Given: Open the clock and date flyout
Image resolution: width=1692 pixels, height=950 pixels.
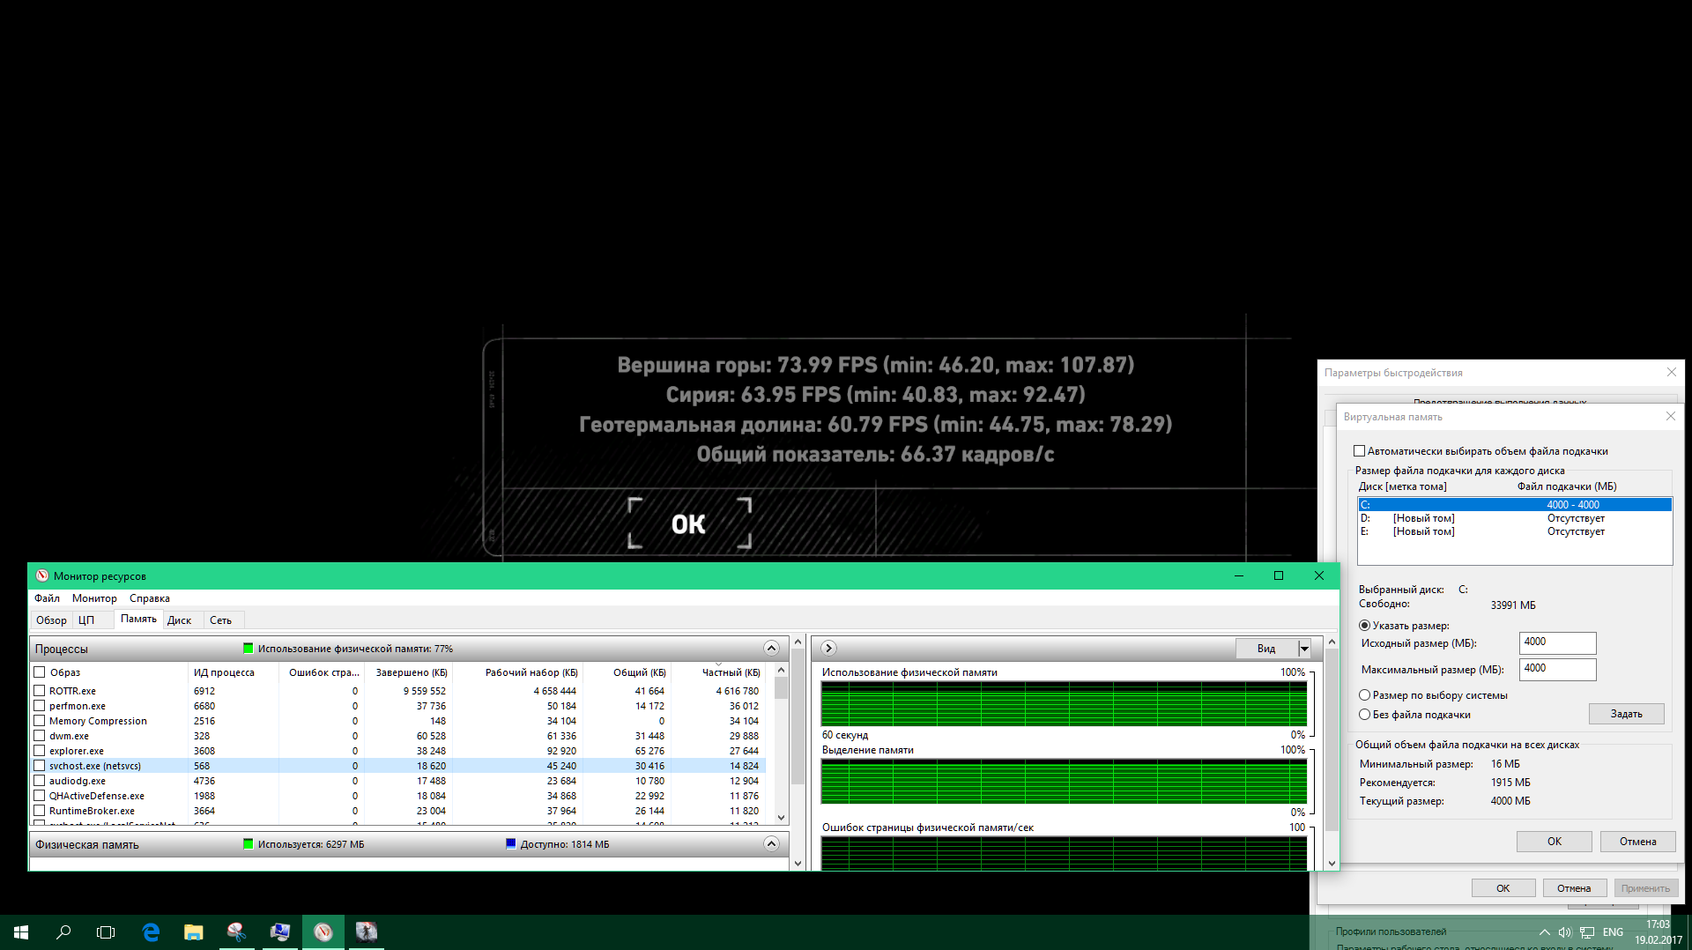Looking at the screenshot, I should 1658,932.
